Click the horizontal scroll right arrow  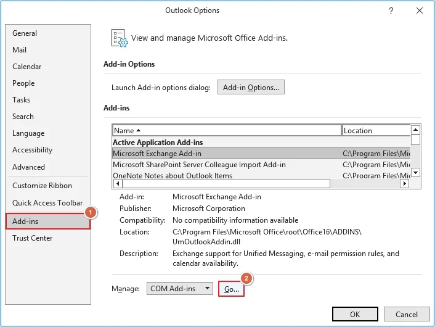[x=404, y=183]
